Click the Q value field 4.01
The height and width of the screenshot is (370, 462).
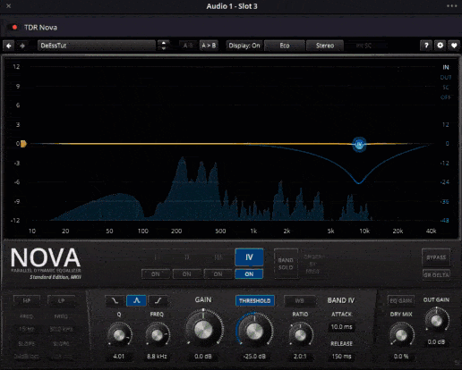point(119,357)
